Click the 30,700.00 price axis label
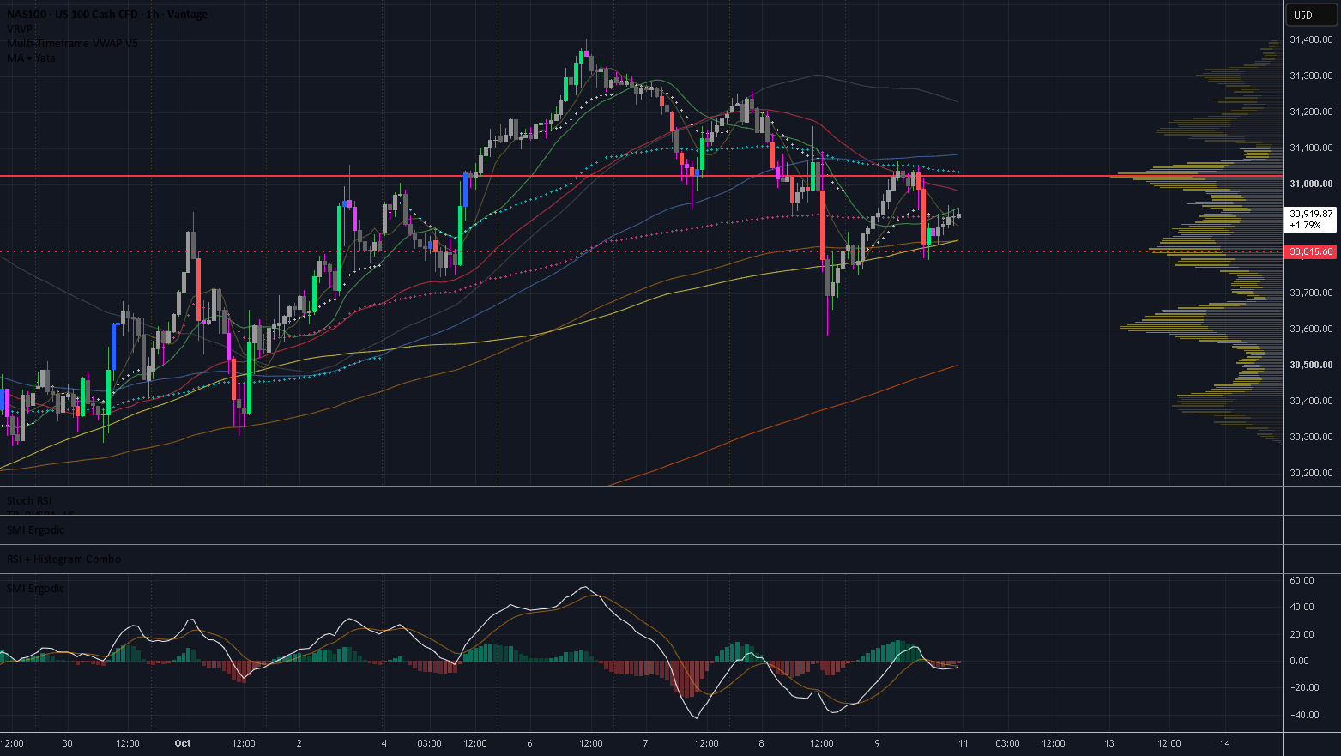The height and width of the screenshot is (756, 1341). click(x=1311, y=293)
